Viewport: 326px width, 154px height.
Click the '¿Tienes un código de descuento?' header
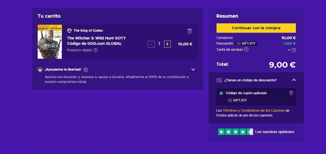[250, 80]
